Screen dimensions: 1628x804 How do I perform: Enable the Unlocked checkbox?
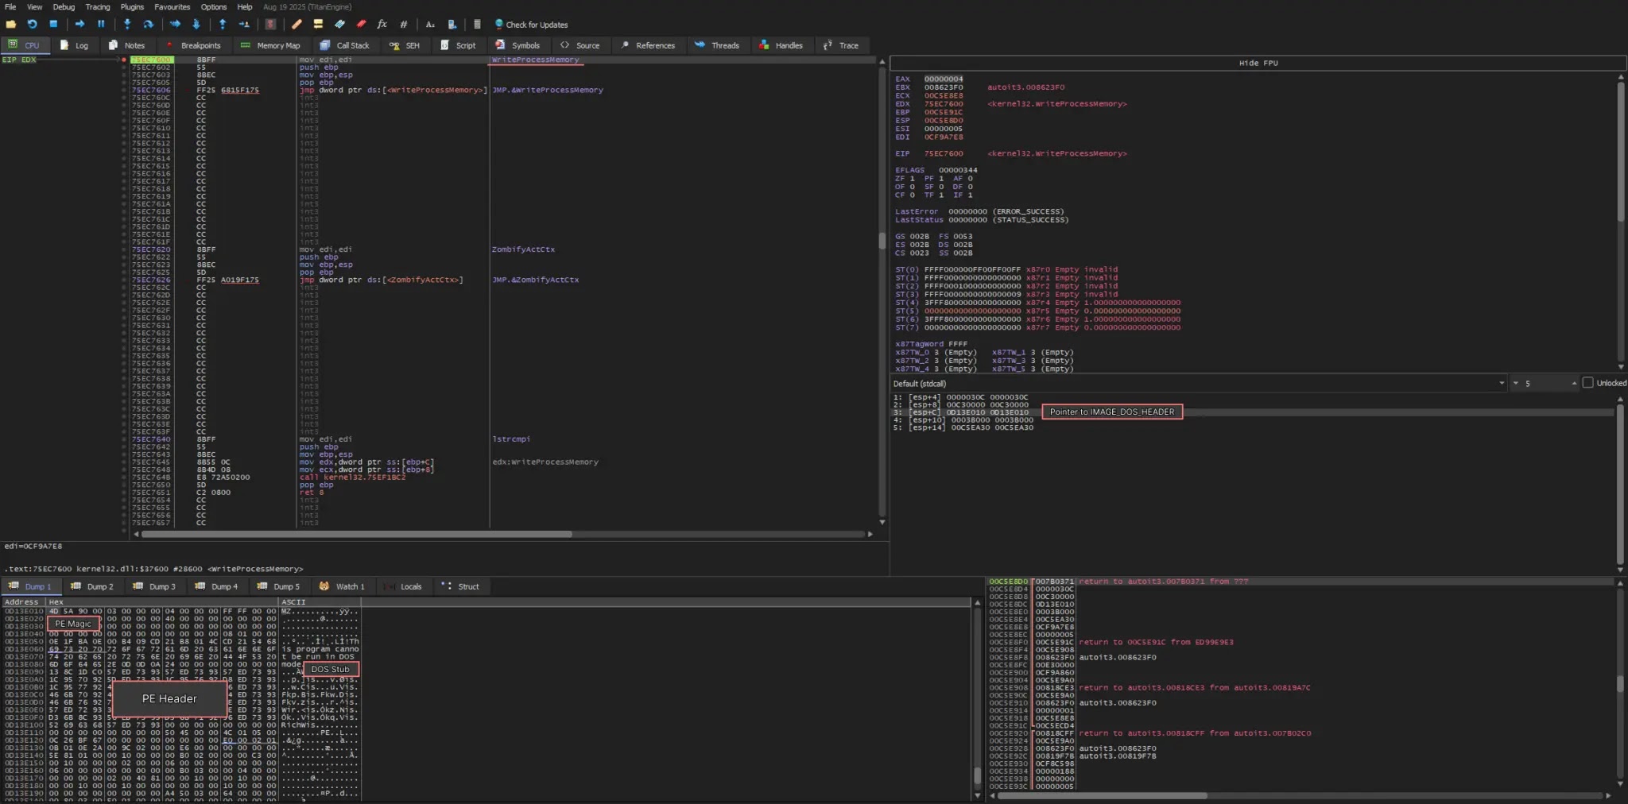click(1587, 383)
